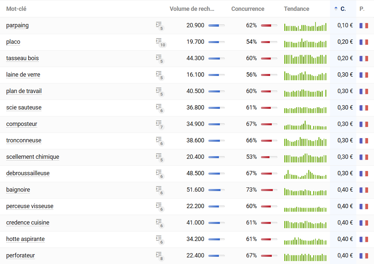Open the credence cuisine keyword link
Viewport: 374px width, 264px height.
click(x=28, y=223)
